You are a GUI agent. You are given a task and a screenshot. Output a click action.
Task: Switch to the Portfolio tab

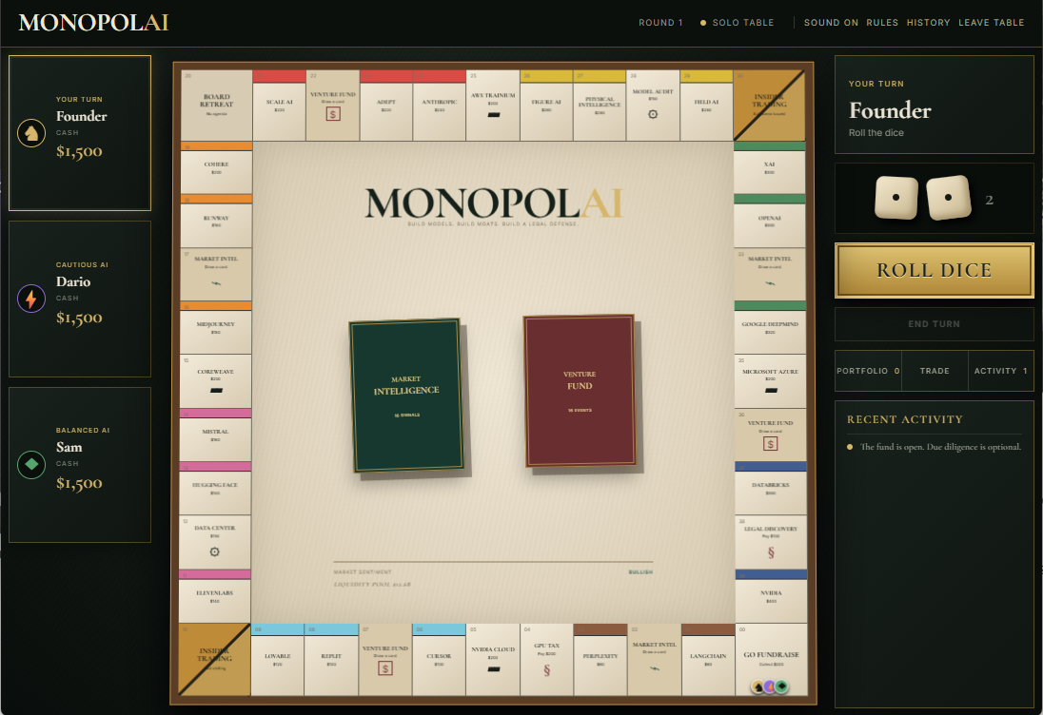[x=868, y=371]
